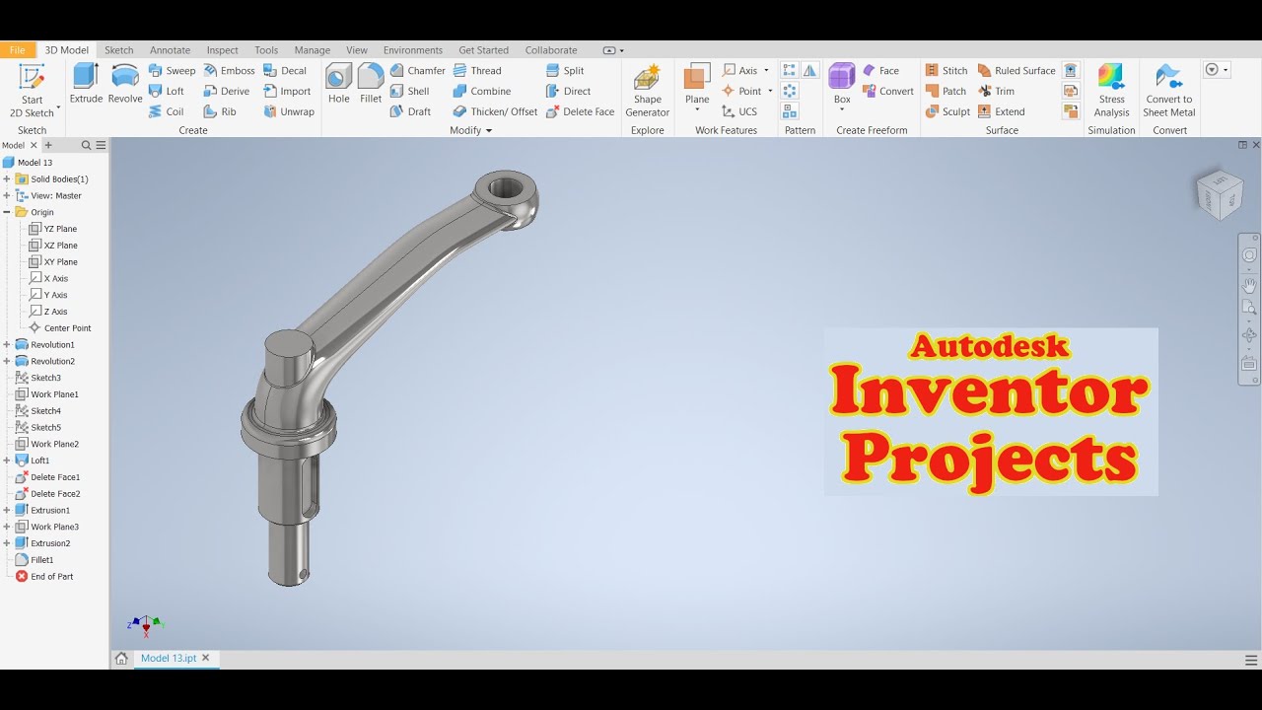
Task: Click the Emboss tool
Action: (230, 71)
